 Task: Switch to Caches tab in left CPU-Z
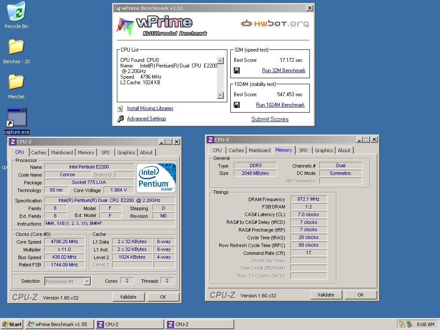[x=38, y=153]
